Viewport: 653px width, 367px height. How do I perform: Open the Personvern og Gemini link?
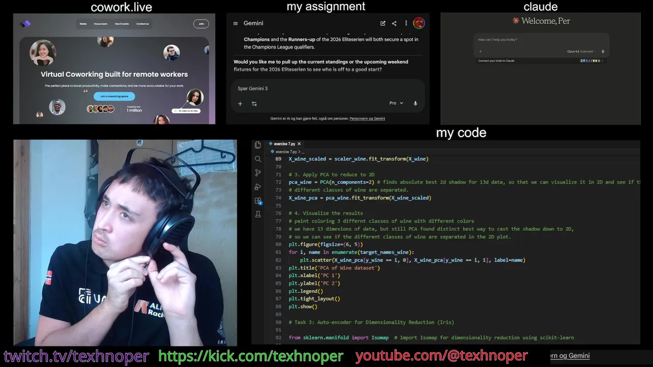coord(367,118)
